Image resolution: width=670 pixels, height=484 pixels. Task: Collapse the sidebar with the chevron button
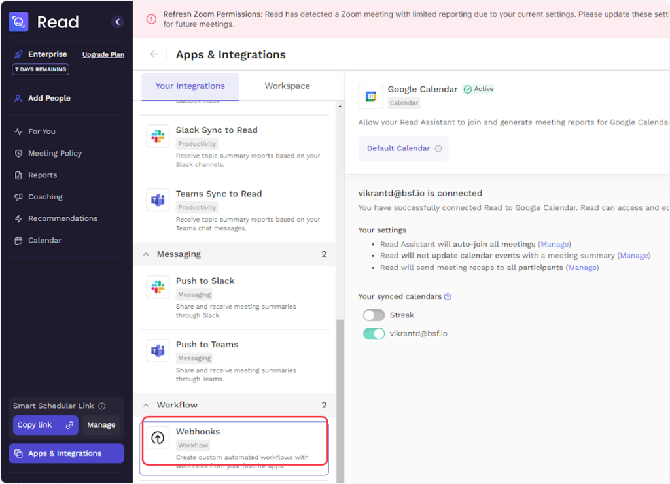[x=118, y=22]
